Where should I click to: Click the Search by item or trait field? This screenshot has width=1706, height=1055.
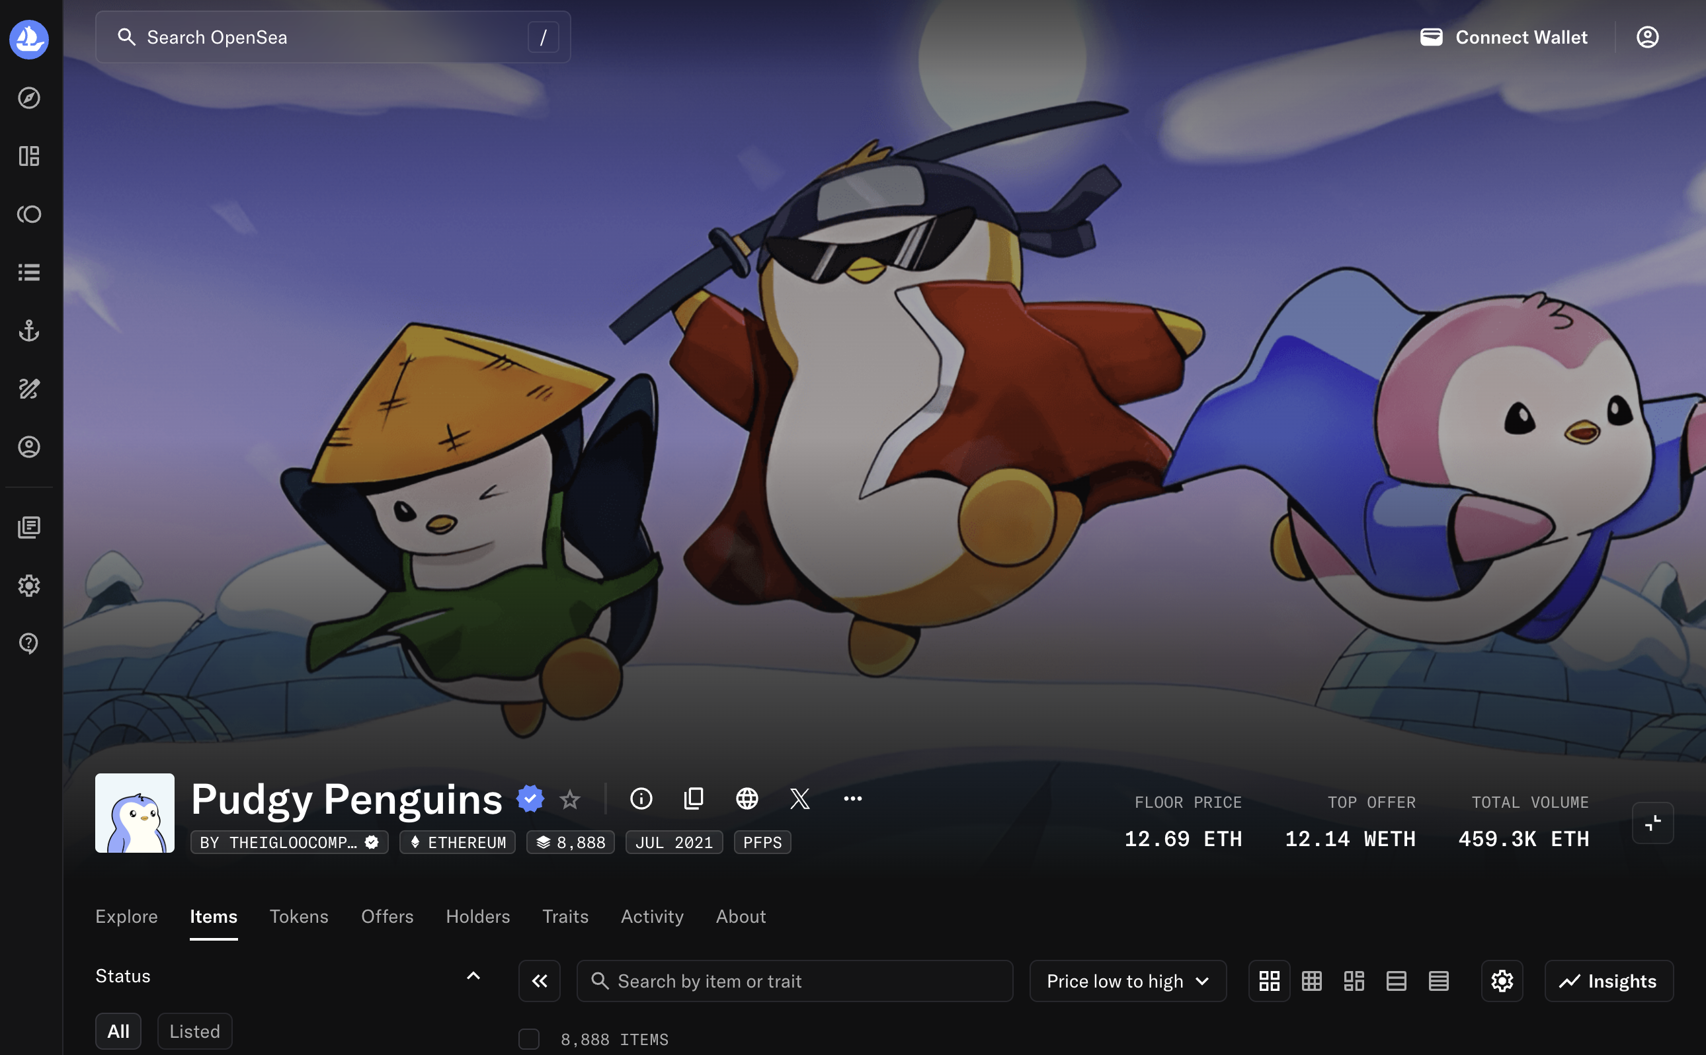795,981
